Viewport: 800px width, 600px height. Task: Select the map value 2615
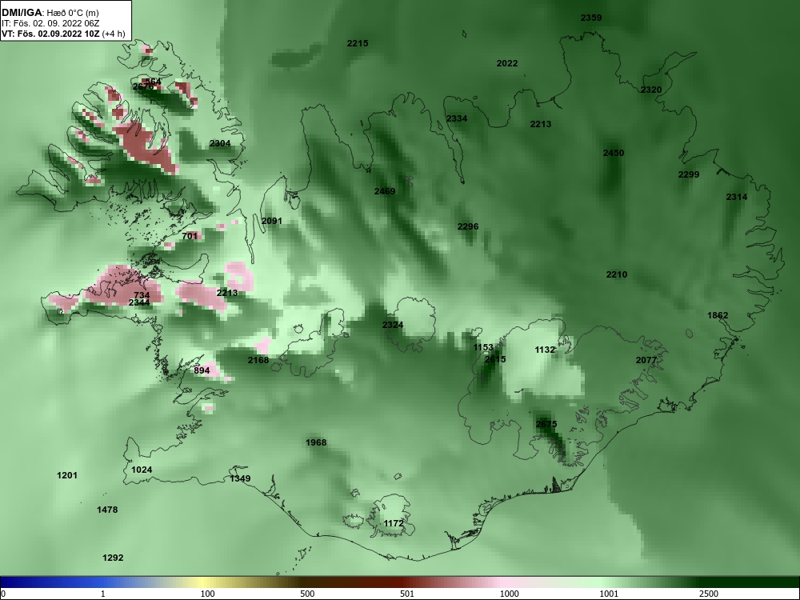click(x=495, y=359)
